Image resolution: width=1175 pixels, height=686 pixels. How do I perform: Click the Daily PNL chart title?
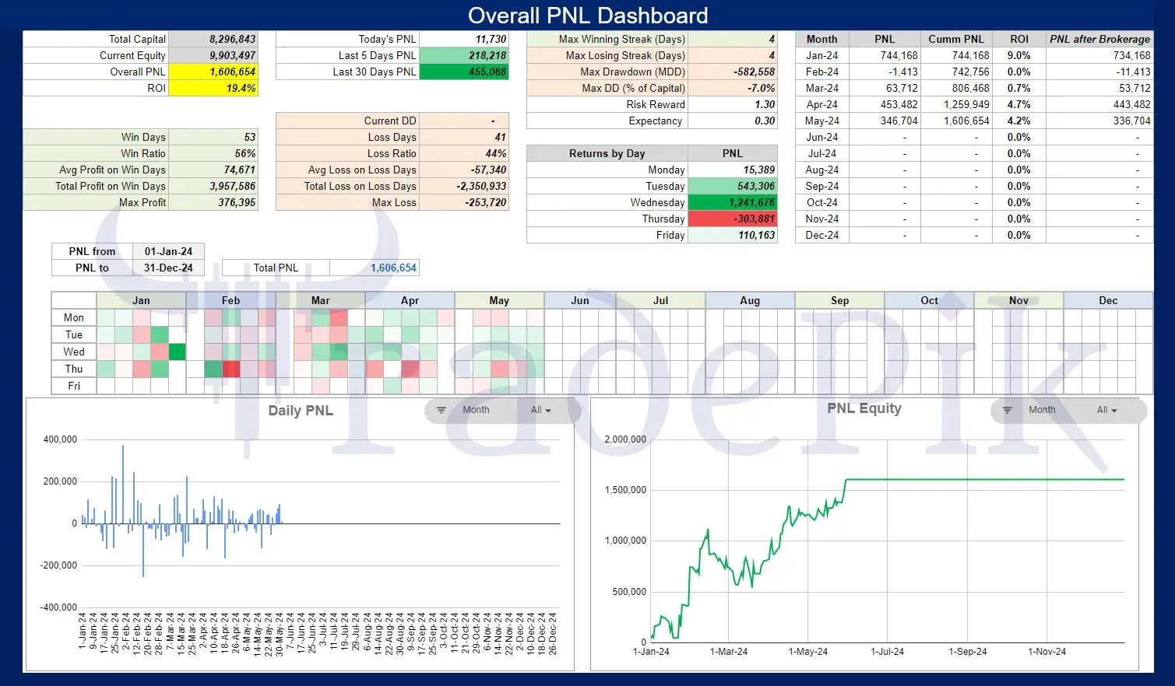(x=301, y=411)
